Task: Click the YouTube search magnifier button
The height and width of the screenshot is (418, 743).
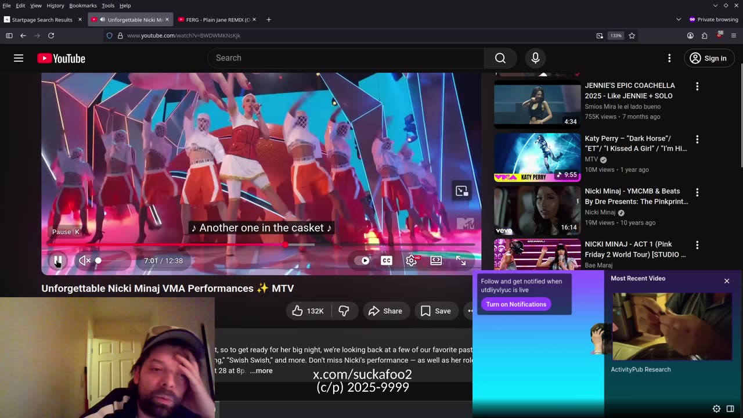Action: (x=500, y=58)
